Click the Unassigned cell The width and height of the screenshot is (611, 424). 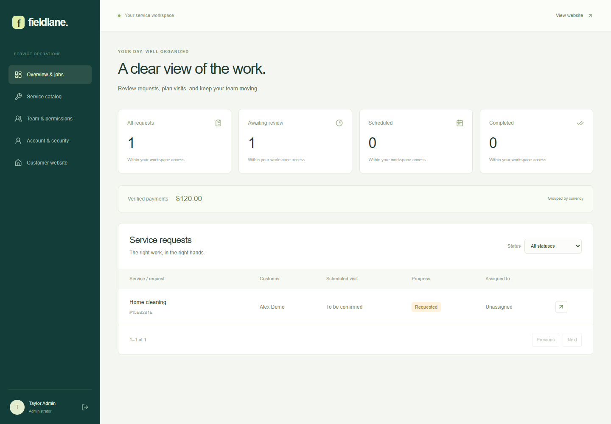point(499,307)
